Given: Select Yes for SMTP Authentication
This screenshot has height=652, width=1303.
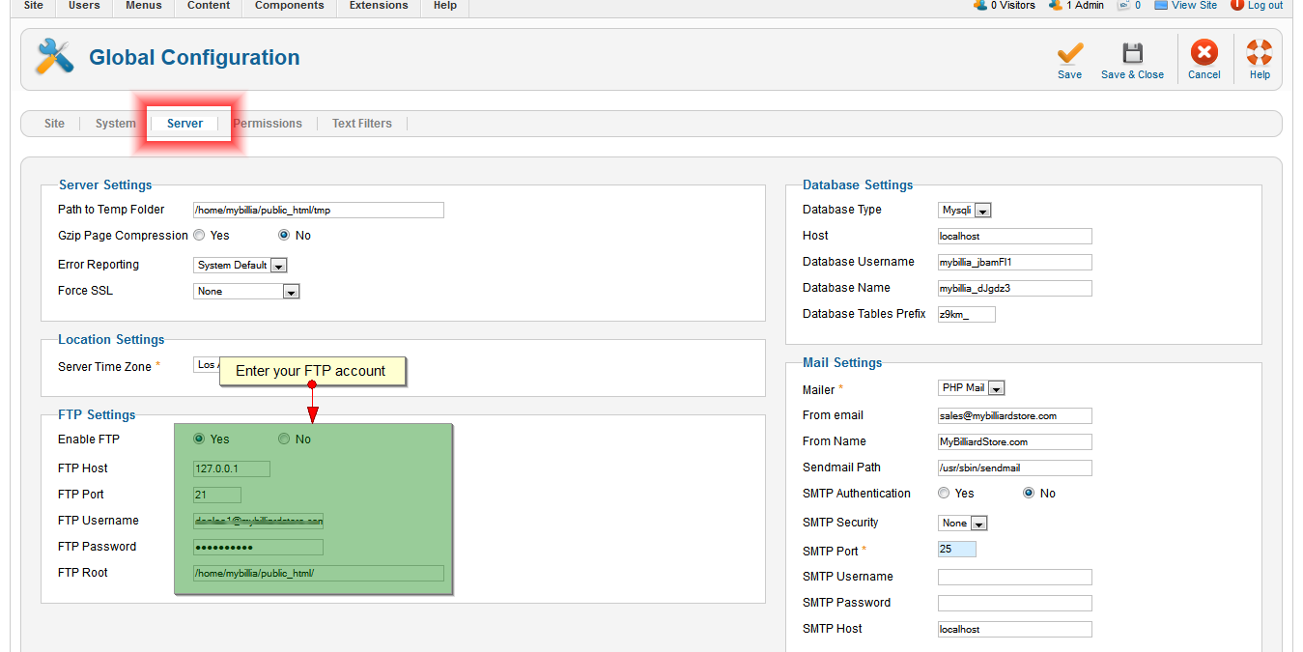Looking at the screenshot, I should tap(944, 493).
